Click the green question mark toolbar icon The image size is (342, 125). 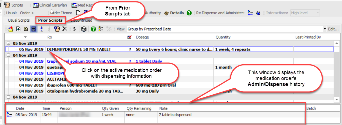point(93,29)
